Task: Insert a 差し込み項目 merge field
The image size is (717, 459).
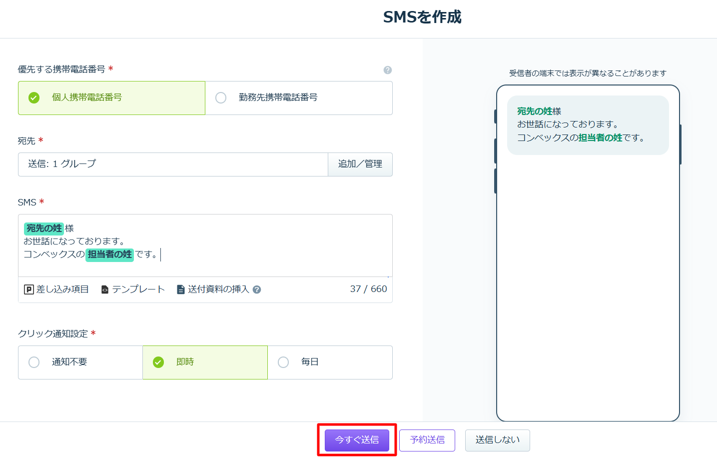Action: tap(56, 289)
